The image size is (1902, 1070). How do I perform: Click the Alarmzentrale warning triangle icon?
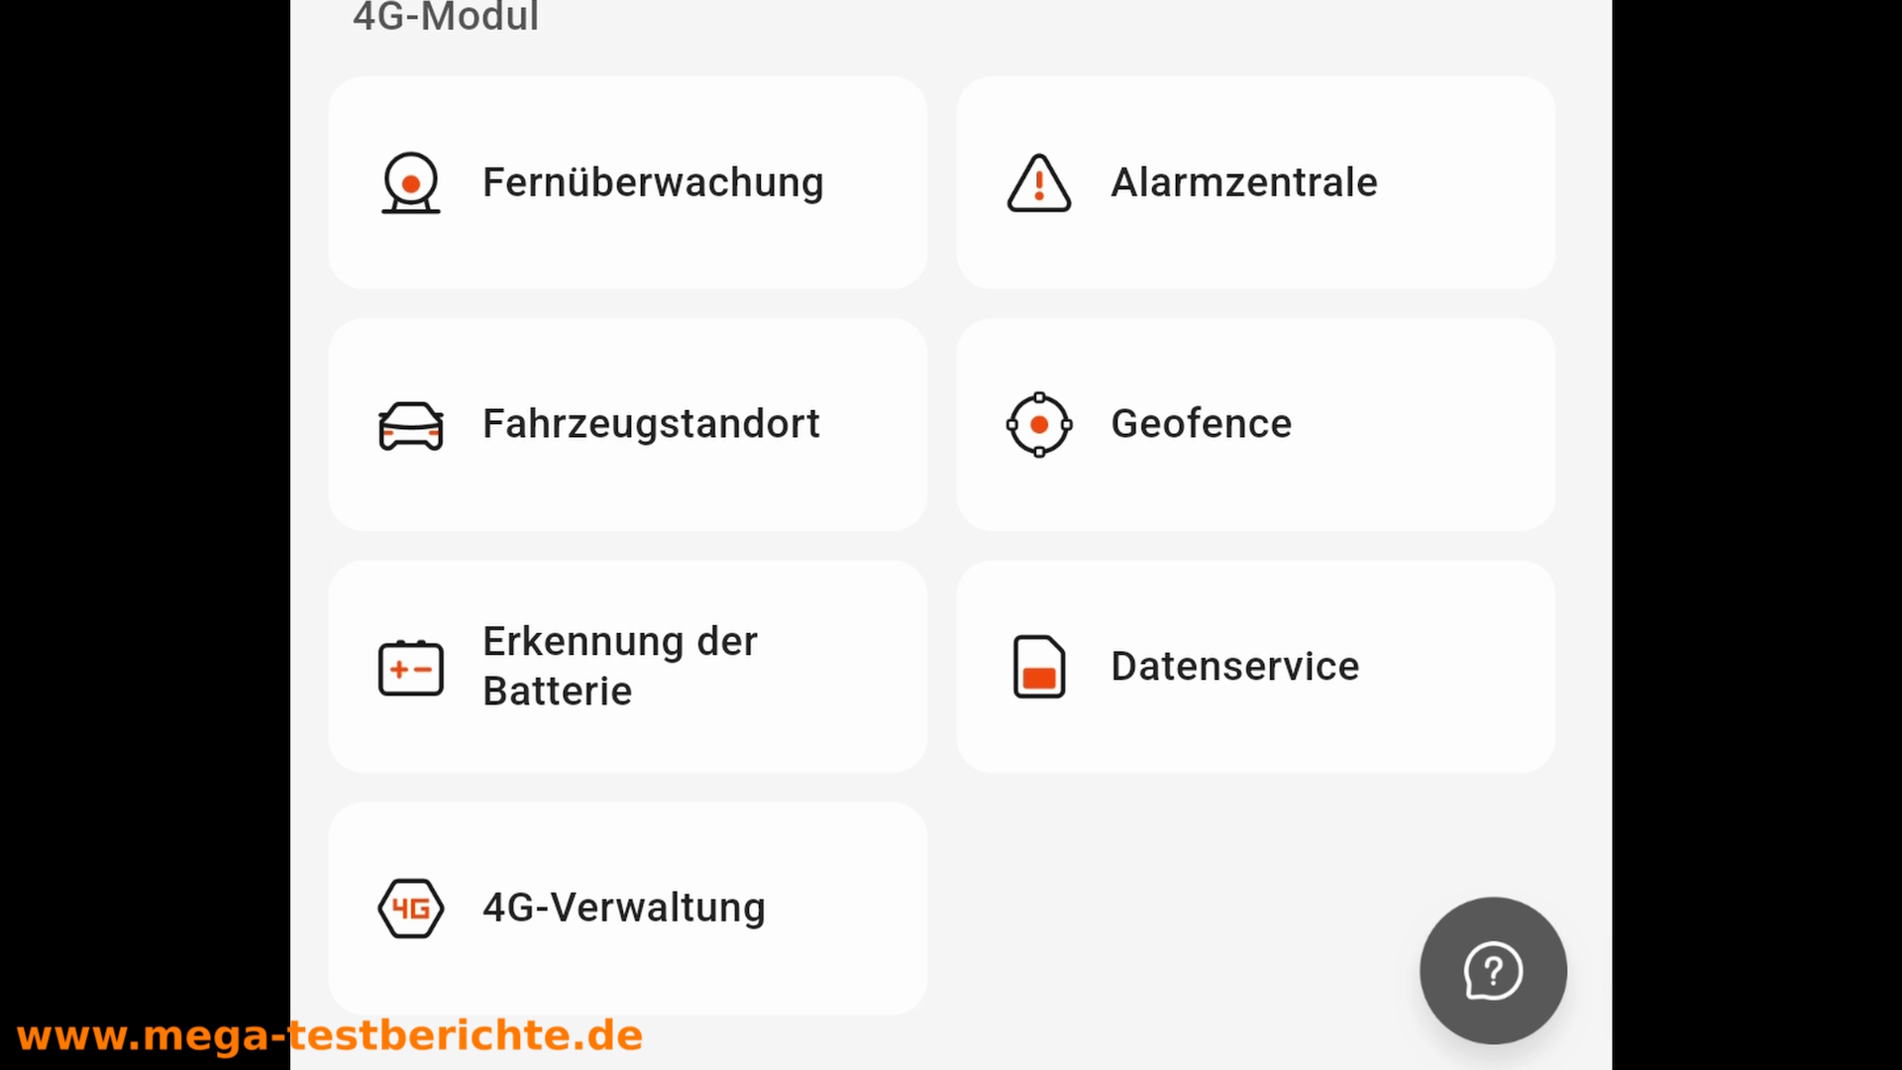[1038, 183]
